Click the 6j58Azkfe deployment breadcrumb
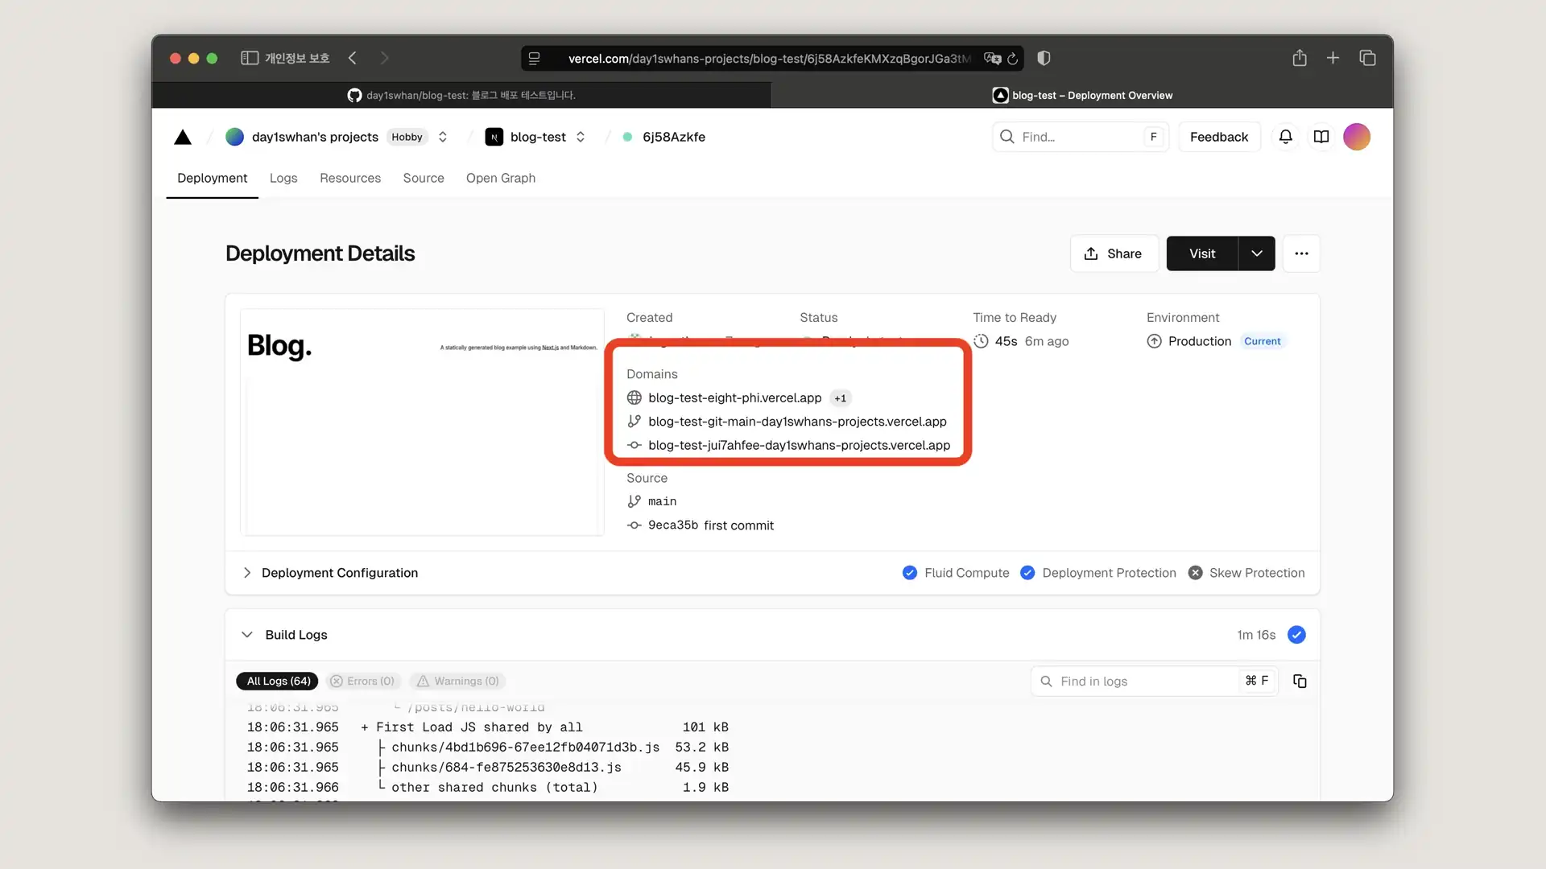The height and width of the screenshot is (869, 1546). [x=673, y=137]
